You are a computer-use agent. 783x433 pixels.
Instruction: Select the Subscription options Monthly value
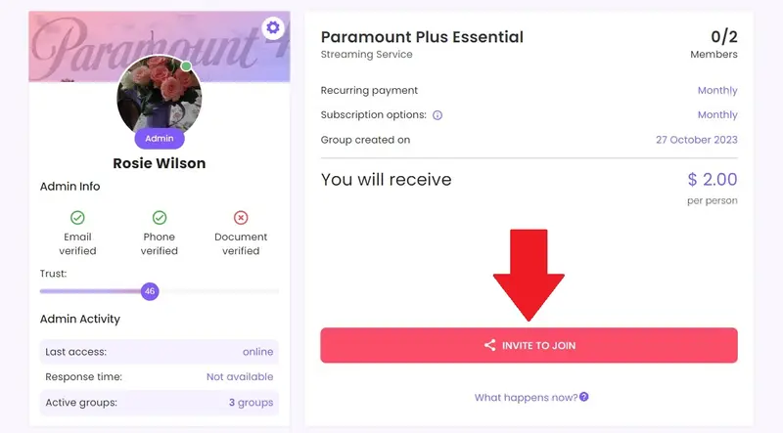point(716,115)
